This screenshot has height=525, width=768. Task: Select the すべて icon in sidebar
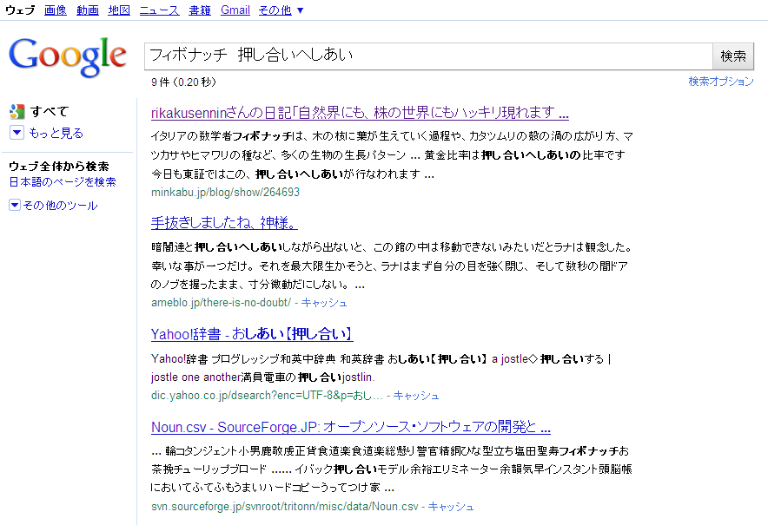[x=17, y=111]
